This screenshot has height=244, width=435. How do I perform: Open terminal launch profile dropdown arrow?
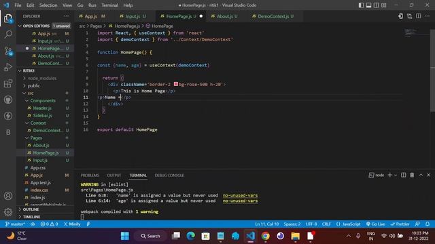coord(396,175)
